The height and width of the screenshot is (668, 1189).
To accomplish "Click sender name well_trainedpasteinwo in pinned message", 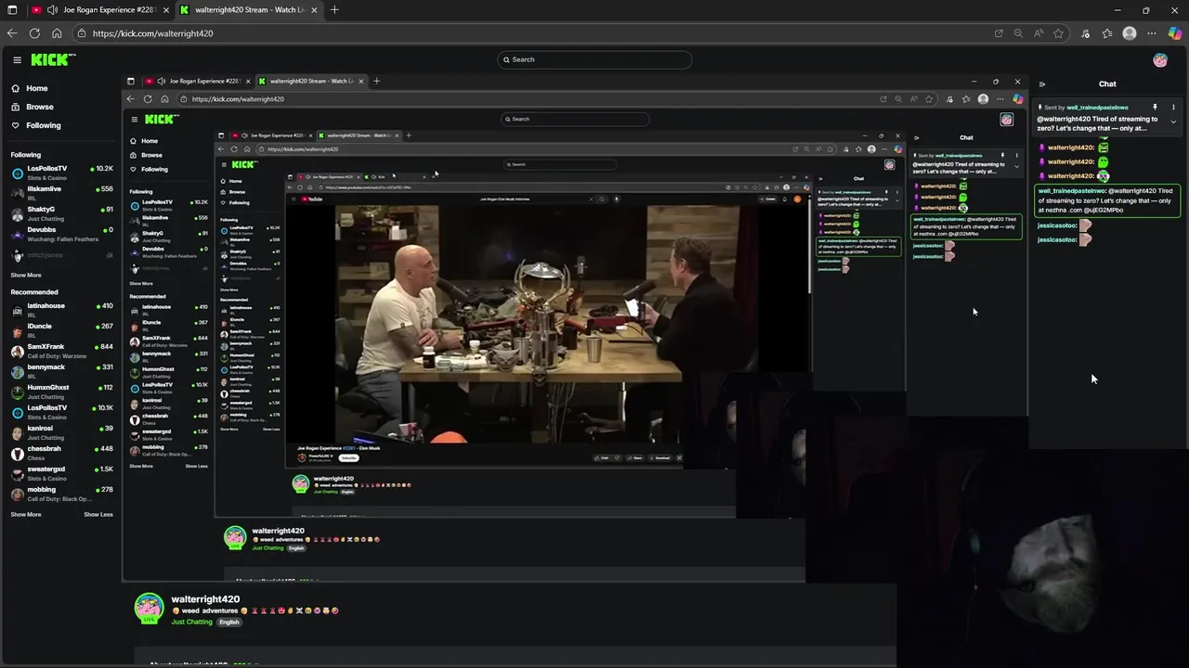I will point(1099,108).
